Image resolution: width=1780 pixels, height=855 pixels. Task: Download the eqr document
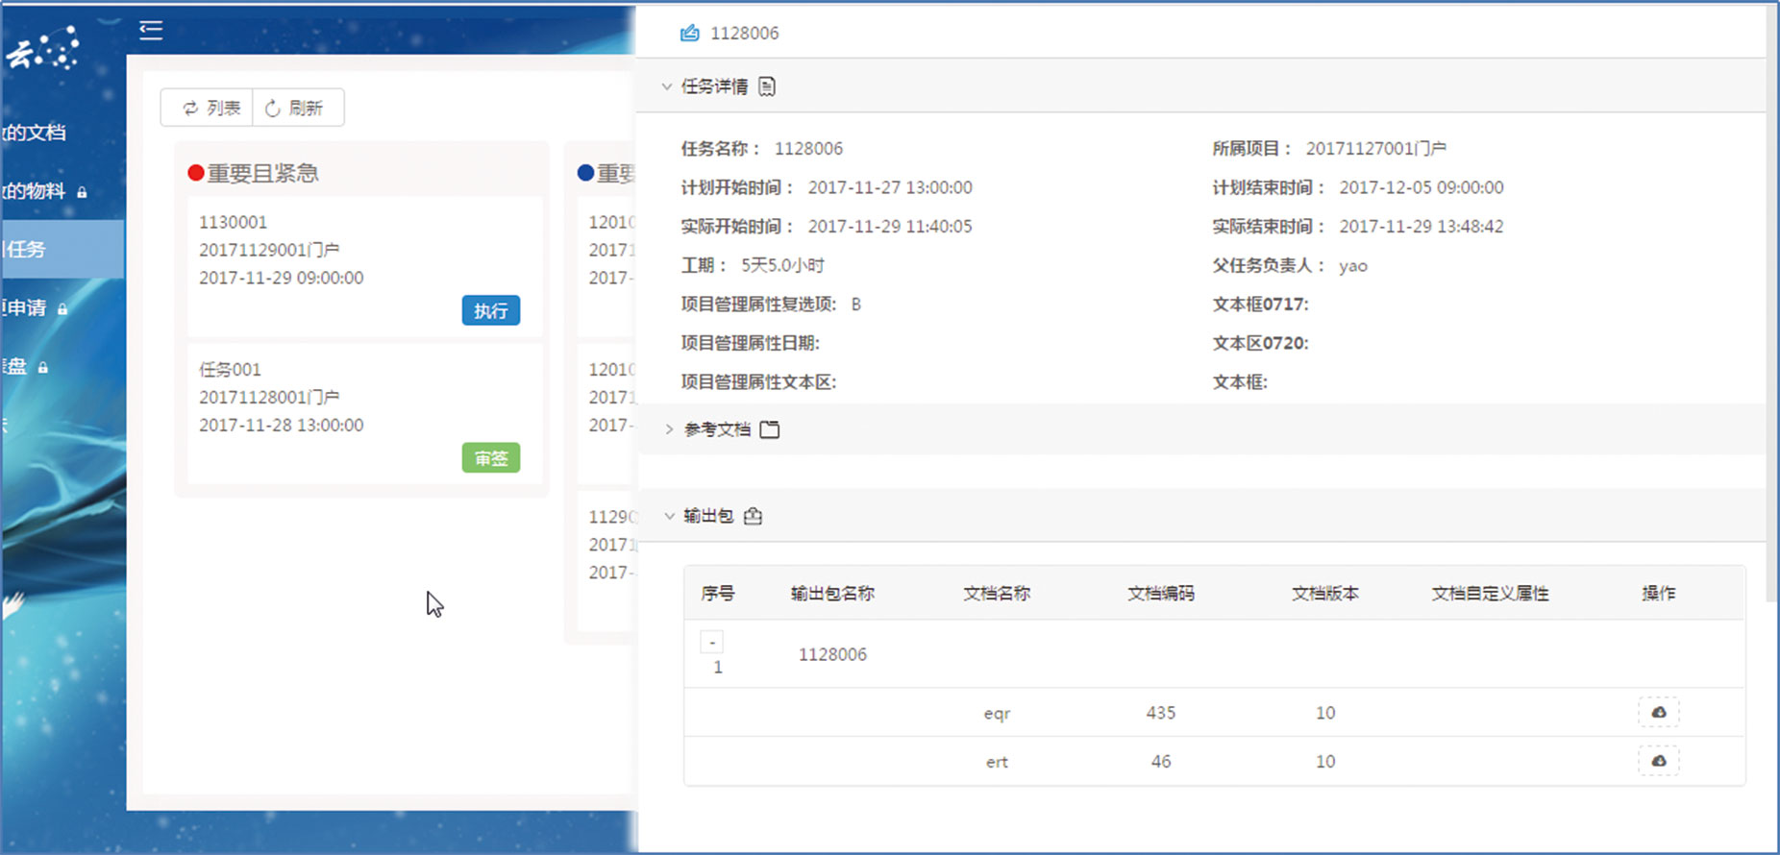coord(1658,713)
